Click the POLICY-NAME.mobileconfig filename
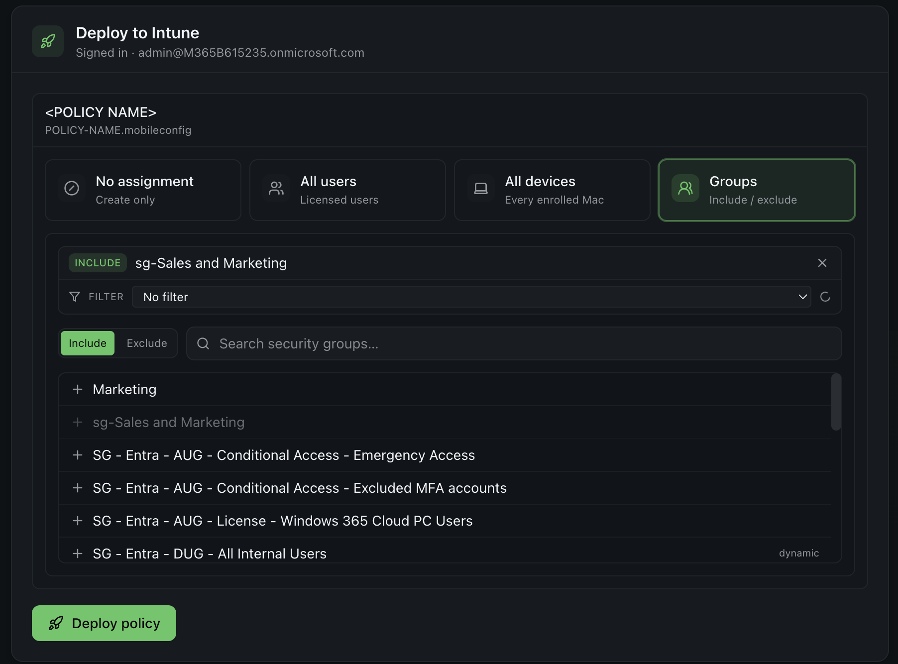The height and width of the screenshot is (664, 898). (118, 130)
